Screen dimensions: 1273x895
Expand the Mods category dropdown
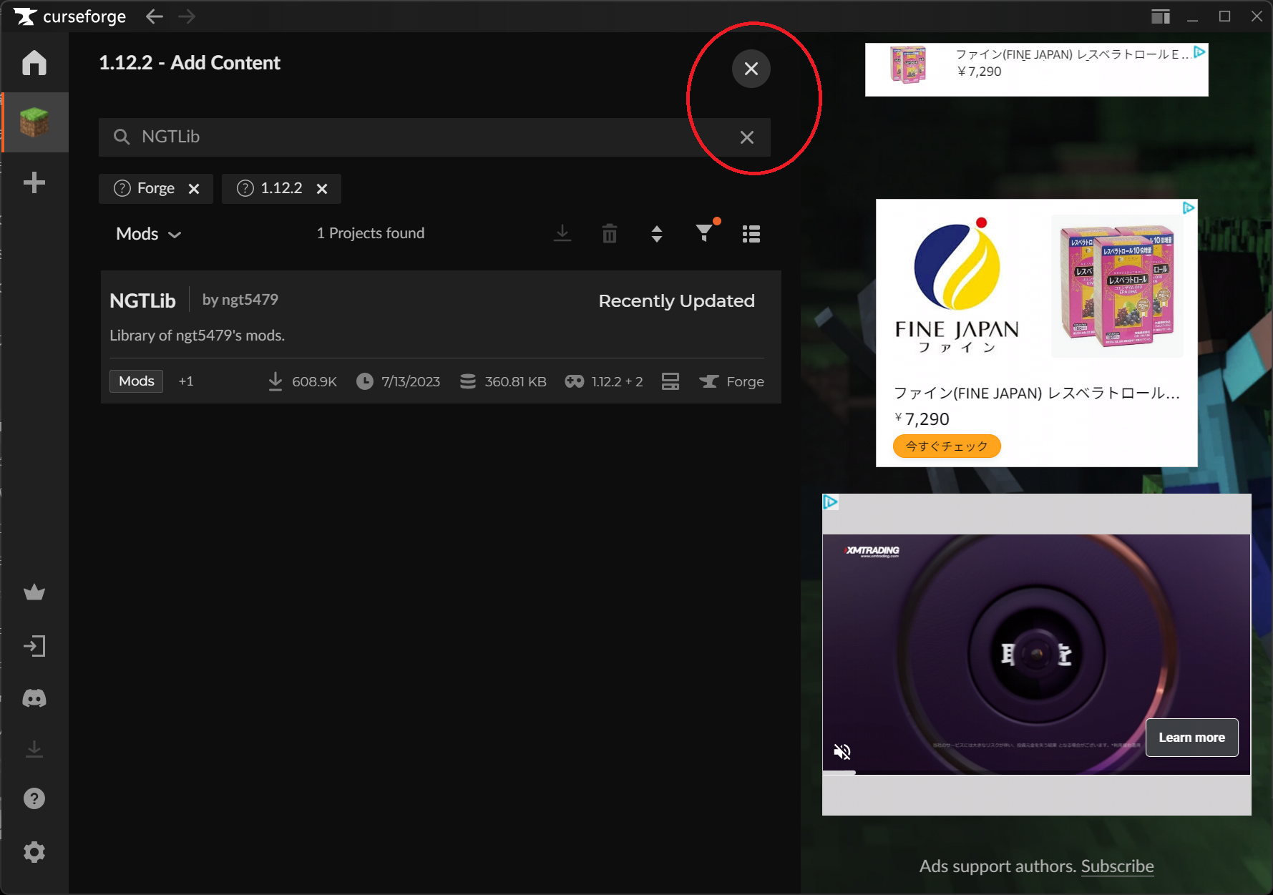(149, 234)
